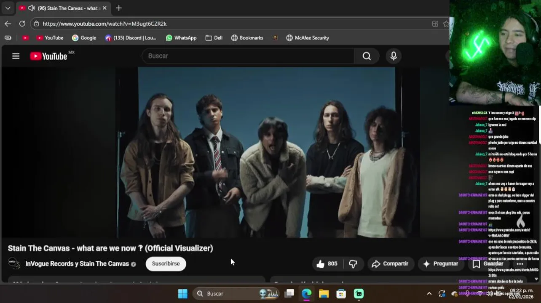Open the Discord bookmark

[131, 38]
